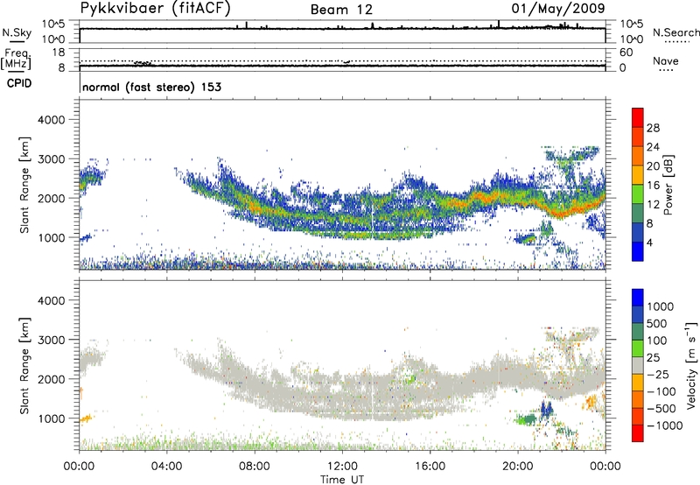This screenshot has width=700, height=485.
Task: Click the 4000 tick in power panel
Action: coord(51,120)
